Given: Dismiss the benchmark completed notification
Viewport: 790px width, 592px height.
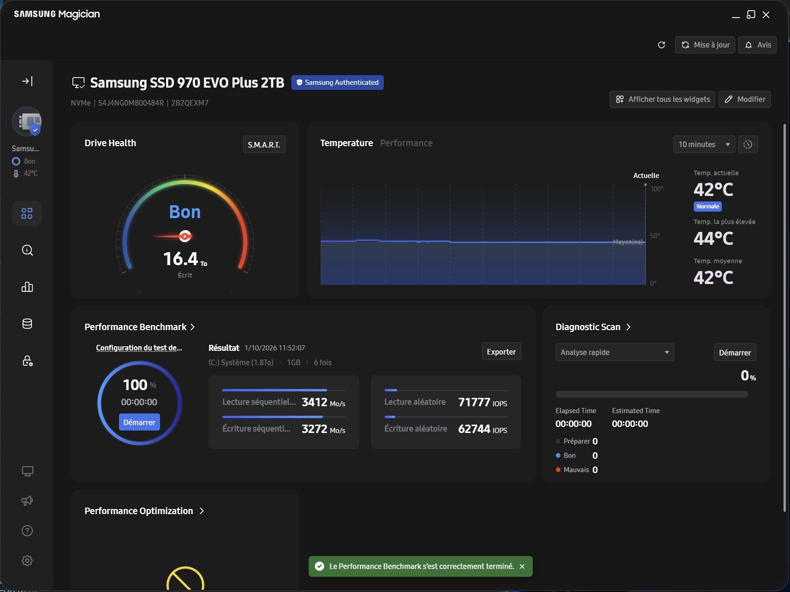Looking at the screenshot, I should coord(522,567).
